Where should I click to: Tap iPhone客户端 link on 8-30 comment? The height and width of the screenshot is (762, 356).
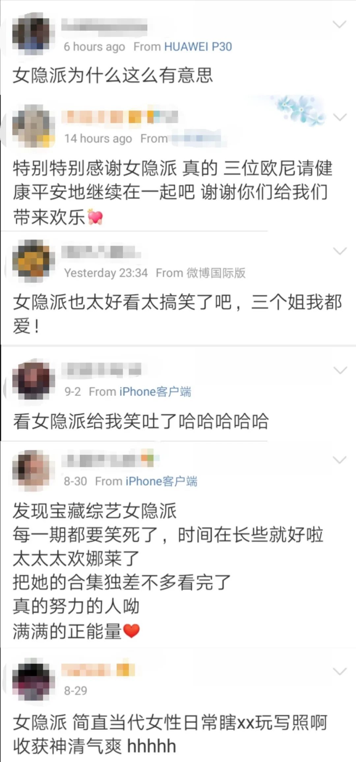(161, 481)
